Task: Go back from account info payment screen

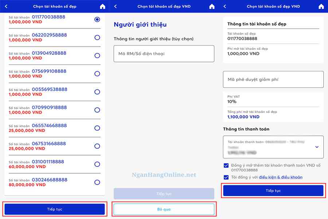Action: (225, 7)
